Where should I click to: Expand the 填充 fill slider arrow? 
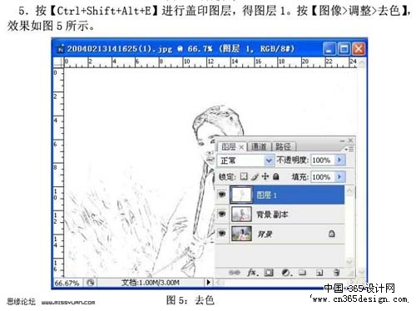click(339, 176)
